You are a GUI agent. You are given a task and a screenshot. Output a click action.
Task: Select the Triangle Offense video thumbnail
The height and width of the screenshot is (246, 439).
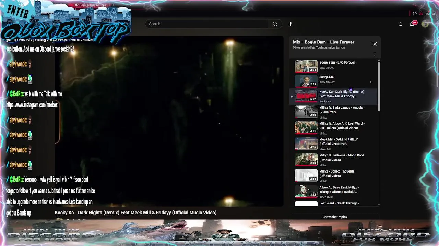tap(306, 191)
